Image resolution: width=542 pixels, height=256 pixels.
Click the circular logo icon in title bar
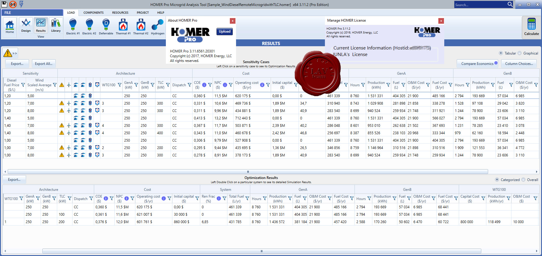click(13, 4)
